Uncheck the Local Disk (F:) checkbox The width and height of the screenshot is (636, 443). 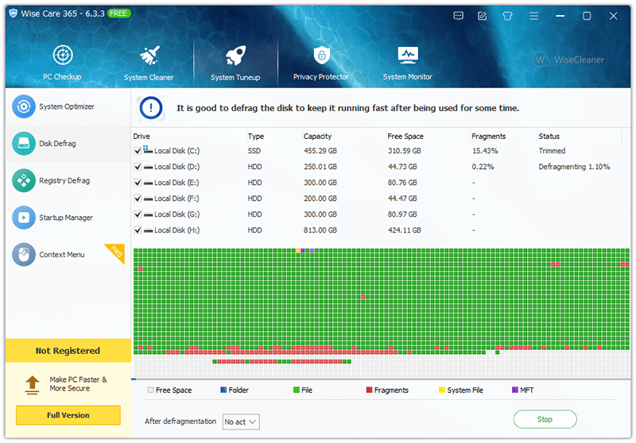coord(138,198)
